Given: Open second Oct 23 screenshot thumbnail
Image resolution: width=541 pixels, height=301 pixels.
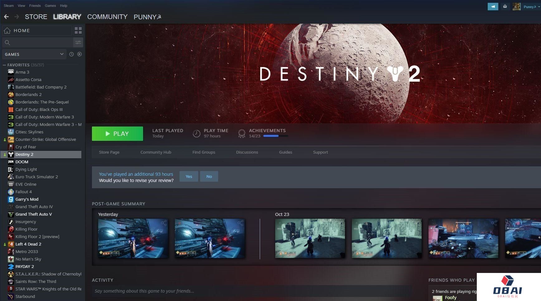Looking at the screenshot, I should coord(387,238).
